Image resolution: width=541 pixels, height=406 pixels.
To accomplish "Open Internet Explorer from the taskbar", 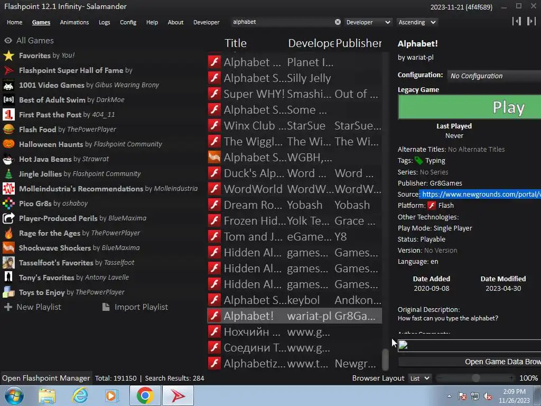I will pos(80,395).
